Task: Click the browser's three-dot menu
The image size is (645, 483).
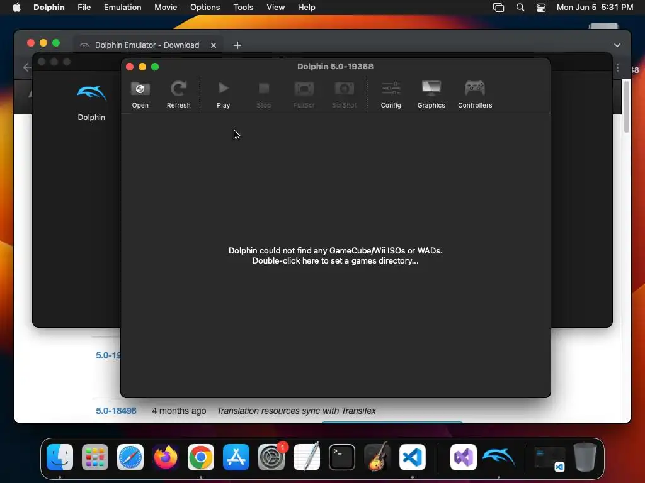Action: [x=617, y=68]
